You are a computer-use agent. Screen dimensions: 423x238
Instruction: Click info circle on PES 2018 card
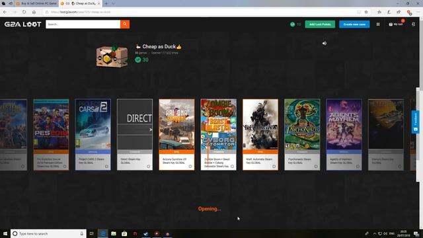point(65,167)
